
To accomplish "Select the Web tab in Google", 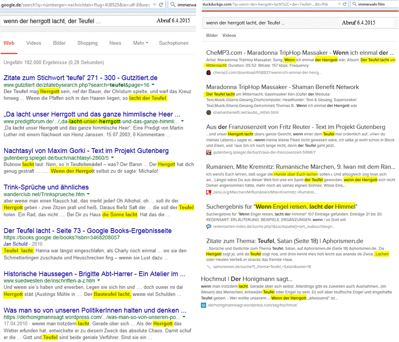I will (9, 43).
